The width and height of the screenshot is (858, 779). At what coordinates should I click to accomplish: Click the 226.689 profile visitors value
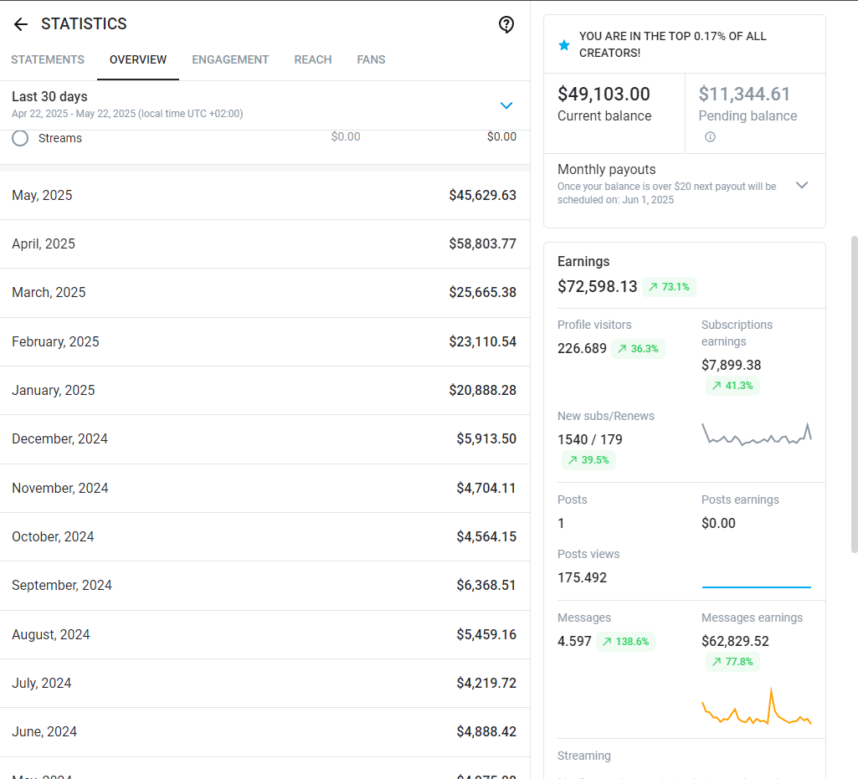pyautogui.click(x=582, y=348)
